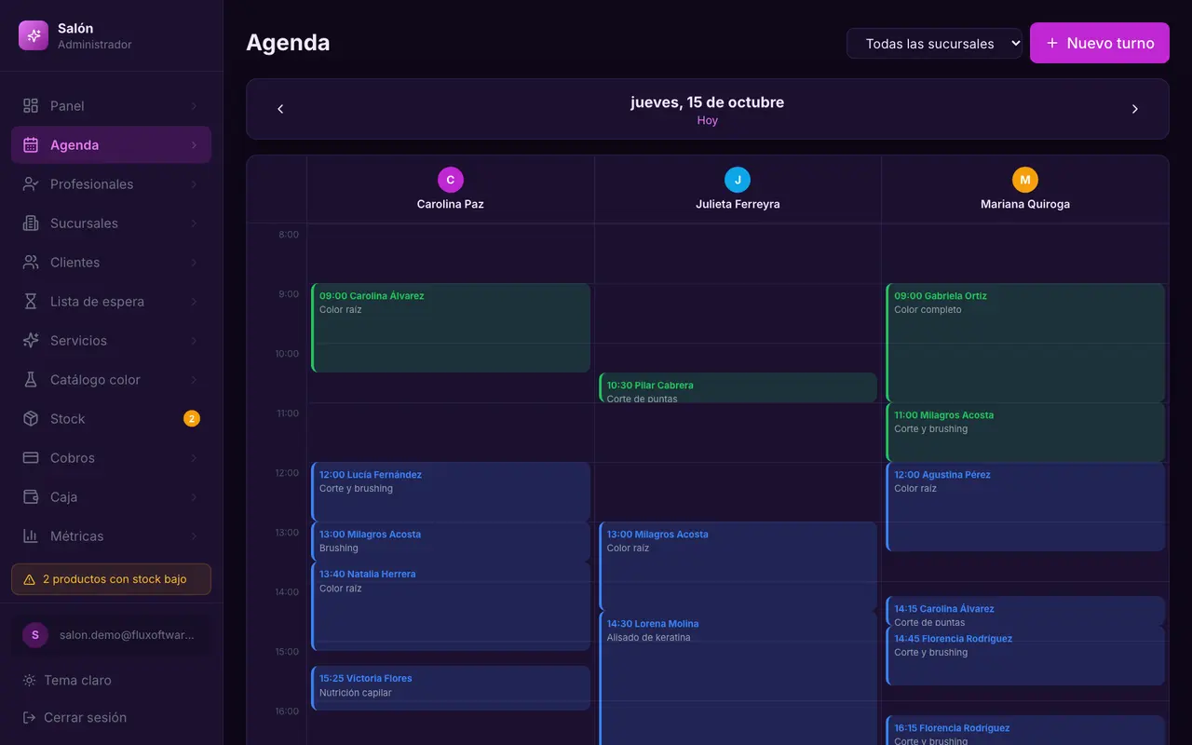Image resolution: width=1192 pixels, height=745 pixels.
Task: Click Carolina Paz avatar C
Action: 451,180
